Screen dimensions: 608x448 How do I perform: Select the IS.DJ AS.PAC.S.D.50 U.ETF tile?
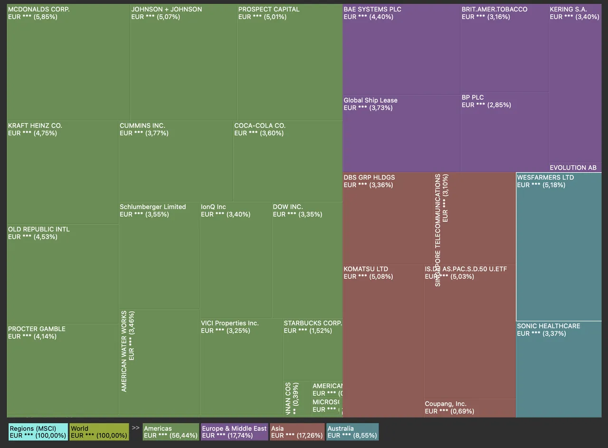(x=470, y=331)
